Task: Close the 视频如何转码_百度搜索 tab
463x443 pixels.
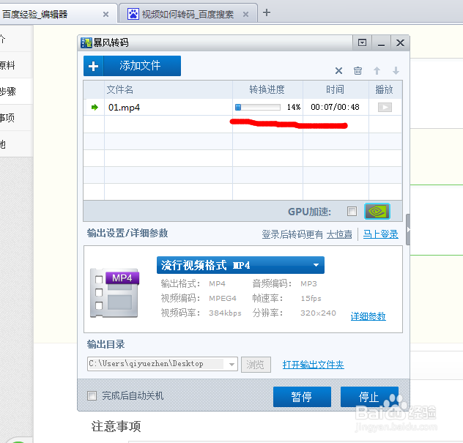Action: 245,14
